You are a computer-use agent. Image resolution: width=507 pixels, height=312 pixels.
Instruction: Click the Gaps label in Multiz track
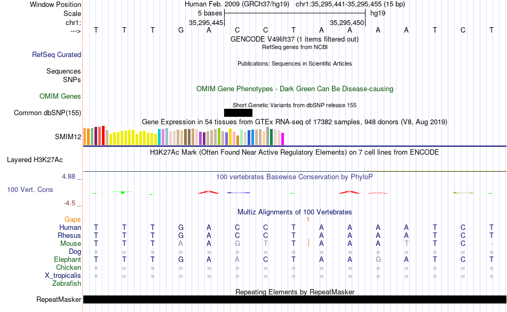[73, 220]
